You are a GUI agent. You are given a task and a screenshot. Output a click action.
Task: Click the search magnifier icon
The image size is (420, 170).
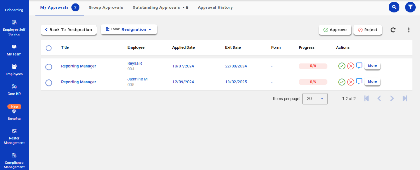[394, 7]
